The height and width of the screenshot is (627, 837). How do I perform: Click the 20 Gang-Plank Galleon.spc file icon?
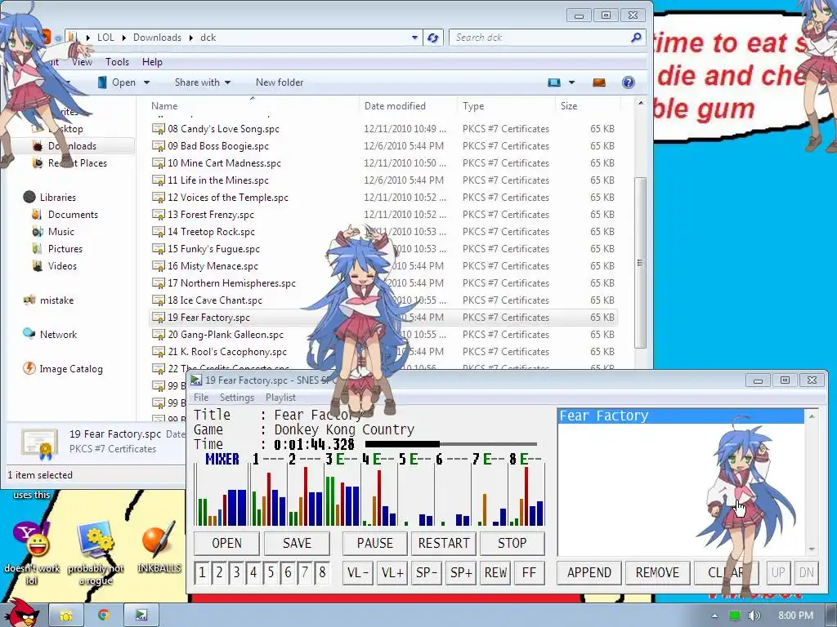[159, 334]
